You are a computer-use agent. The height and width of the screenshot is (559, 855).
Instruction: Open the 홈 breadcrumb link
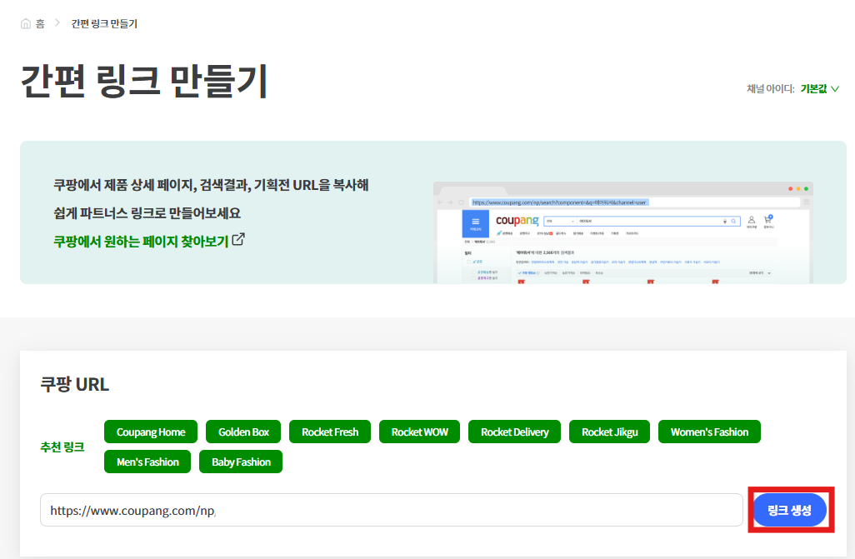[40, 23]
